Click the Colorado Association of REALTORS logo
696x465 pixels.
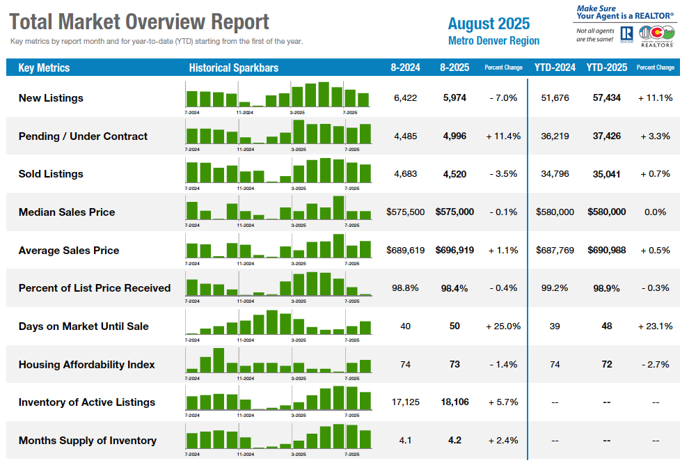656,35
